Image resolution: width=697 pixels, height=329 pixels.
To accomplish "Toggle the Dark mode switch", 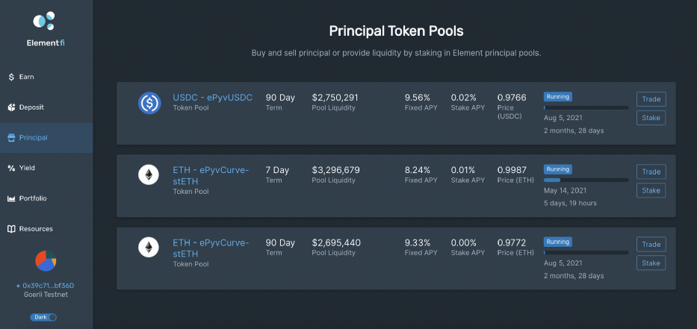I will pyautogui.click(x=43, y=317).
